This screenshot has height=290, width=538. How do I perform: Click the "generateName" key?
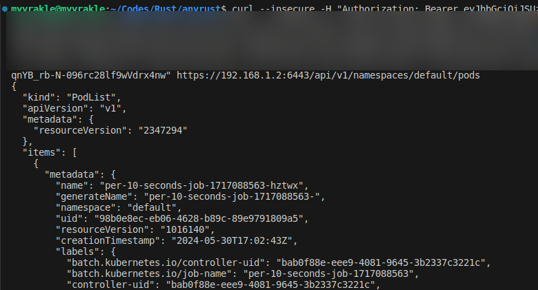[x=91, y=196]
